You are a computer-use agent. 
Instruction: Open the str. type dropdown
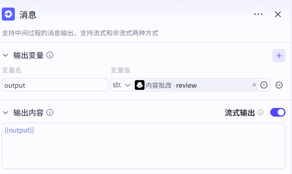click(122, 85)
